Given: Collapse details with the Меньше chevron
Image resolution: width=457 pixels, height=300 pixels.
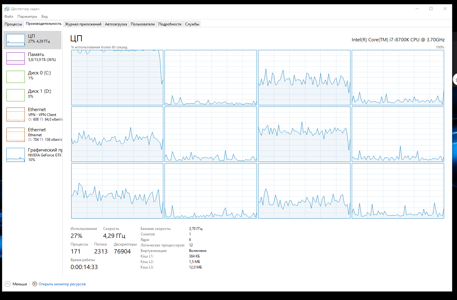Looking at the screenshot, I should pos(8,284).
